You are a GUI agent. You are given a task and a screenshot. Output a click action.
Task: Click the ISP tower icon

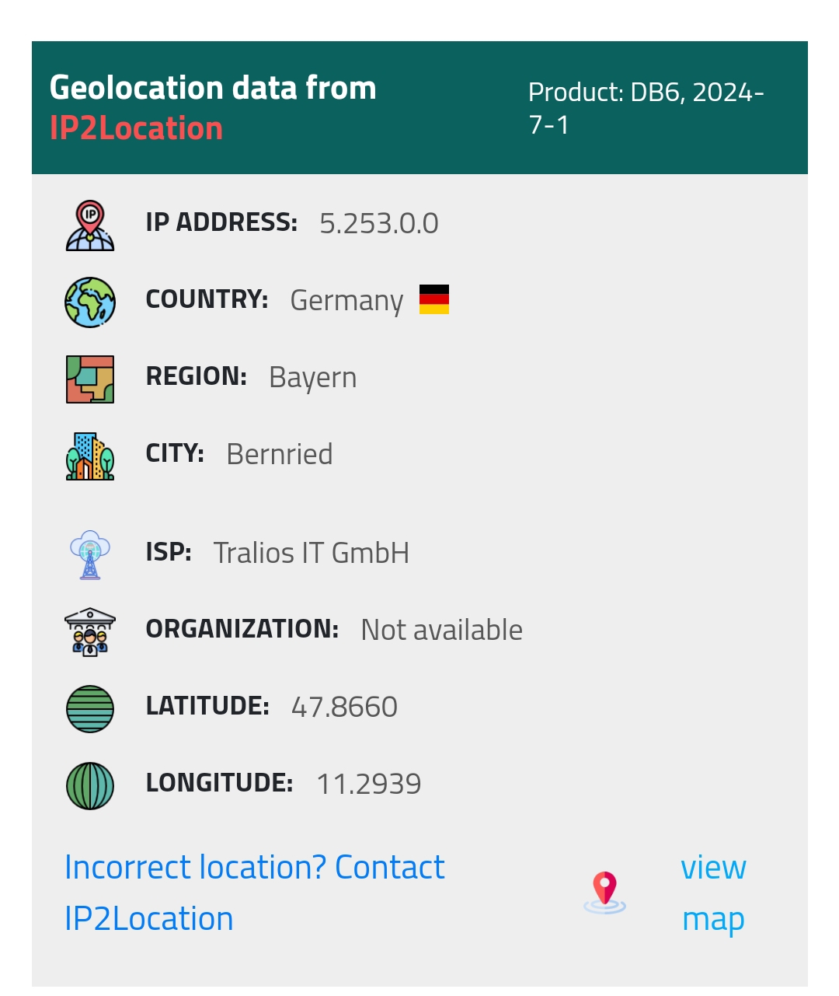coord(90,554)
